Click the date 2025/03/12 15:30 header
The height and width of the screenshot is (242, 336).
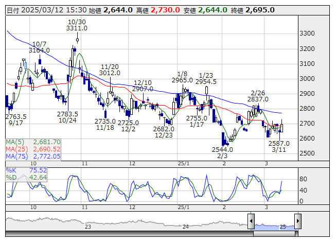click(x=47, y=10)
